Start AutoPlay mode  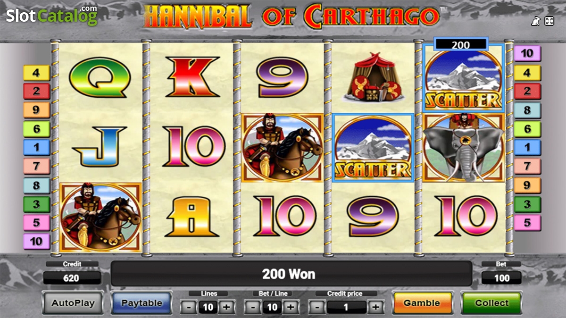coord(73,303)
